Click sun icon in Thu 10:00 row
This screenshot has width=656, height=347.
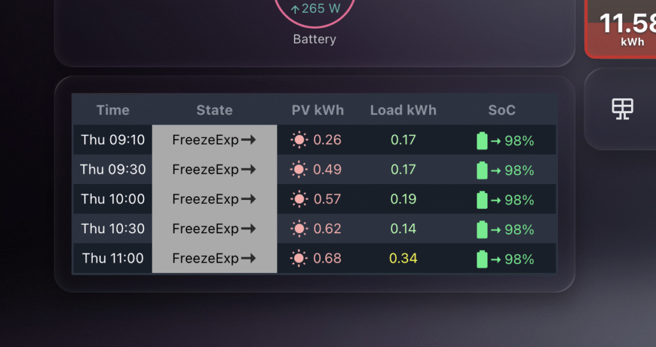[299, 199]
